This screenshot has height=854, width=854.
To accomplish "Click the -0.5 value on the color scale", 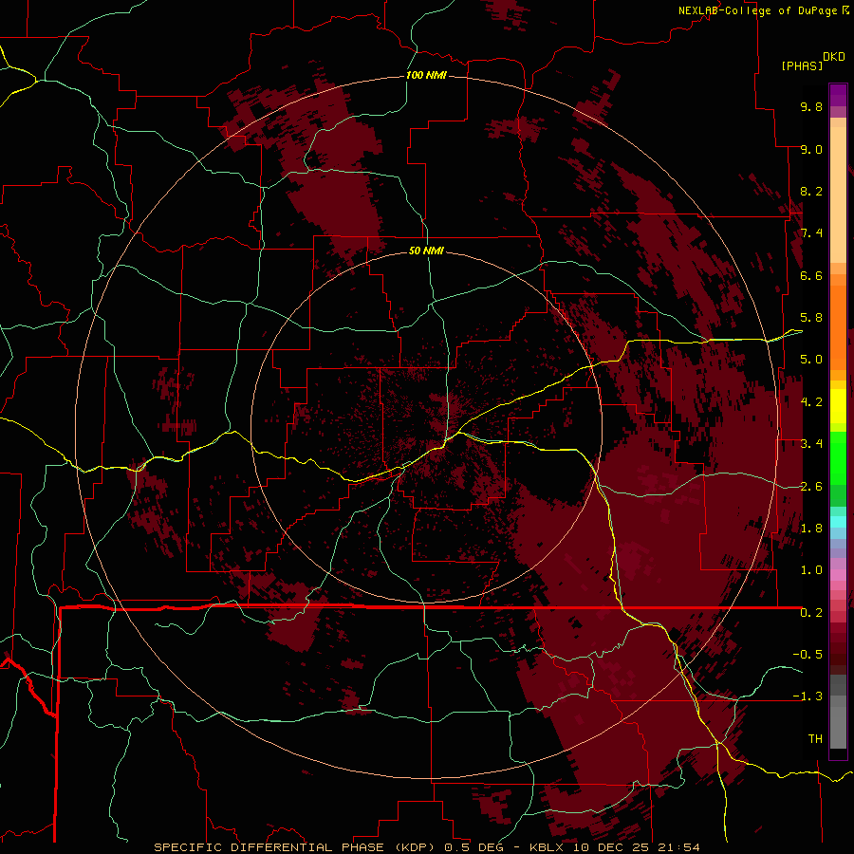I will (x=808, y=655).
